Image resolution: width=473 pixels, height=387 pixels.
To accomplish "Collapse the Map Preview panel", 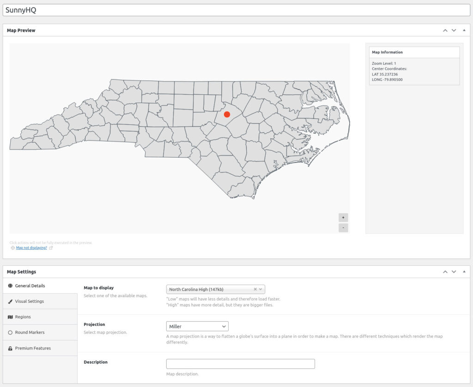I will tap(464, 30).
